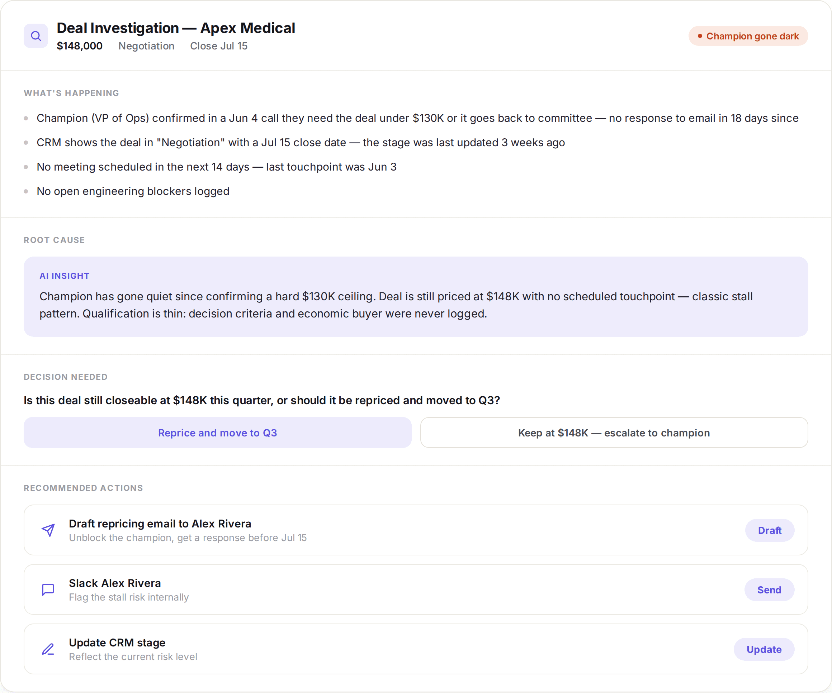Click the magnifier search icon in the header
The image size is (832, 693).
click(x=36, y=36)
